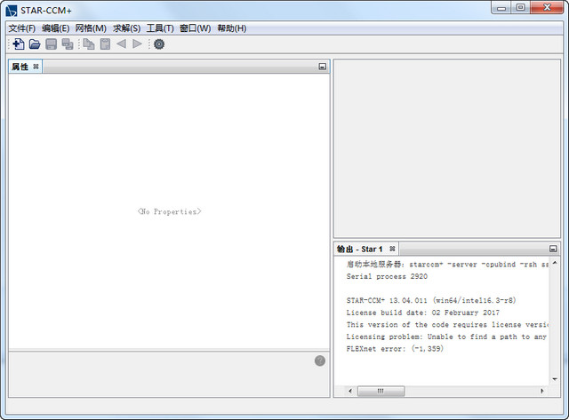Click the gear settings toolbar icon
This screenshot has height=420, width=569.
click(x=159, y=44)
